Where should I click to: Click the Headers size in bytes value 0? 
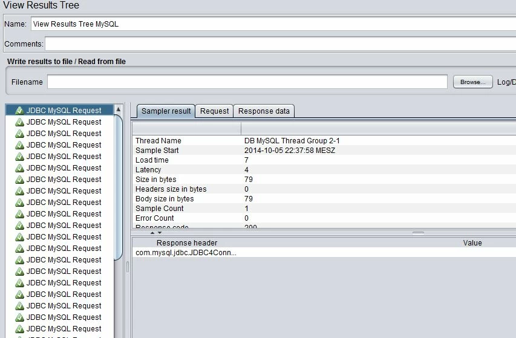(x=246, y=189)
